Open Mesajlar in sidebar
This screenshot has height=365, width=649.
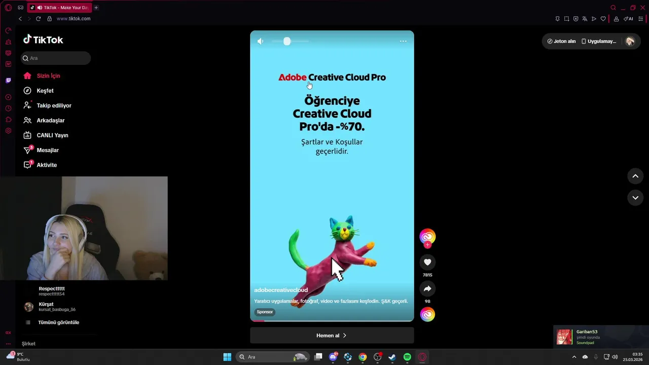coord(48,150)
